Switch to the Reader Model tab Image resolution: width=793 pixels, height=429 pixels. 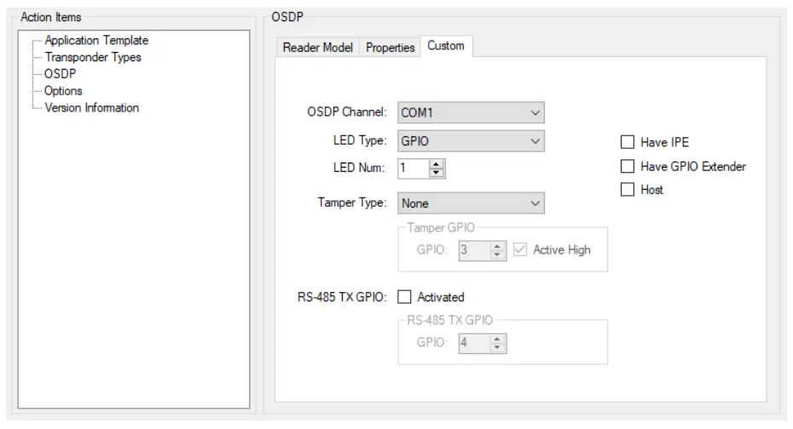317,48
